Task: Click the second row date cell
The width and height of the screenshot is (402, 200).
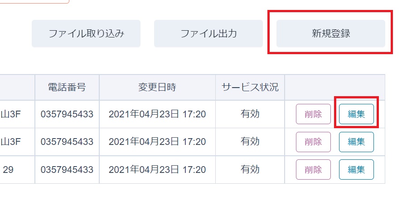Action: 157,142
